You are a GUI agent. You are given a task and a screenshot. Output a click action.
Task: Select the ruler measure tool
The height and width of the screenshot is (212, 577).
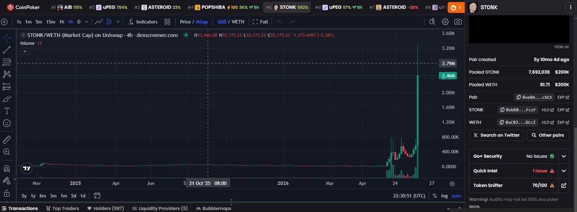[x=7, y=139]
